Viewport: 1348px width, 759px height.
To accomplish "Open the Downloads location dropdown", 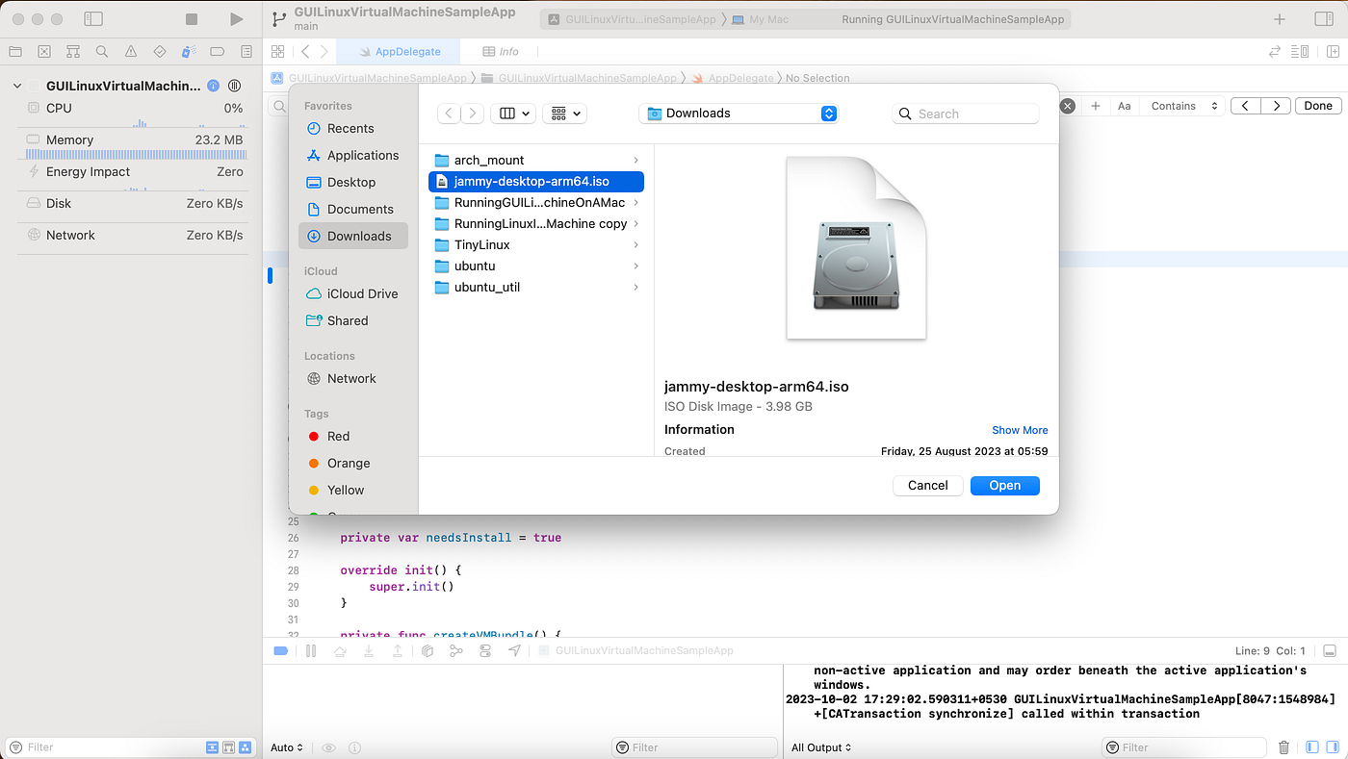I will (x=739, y=113).
